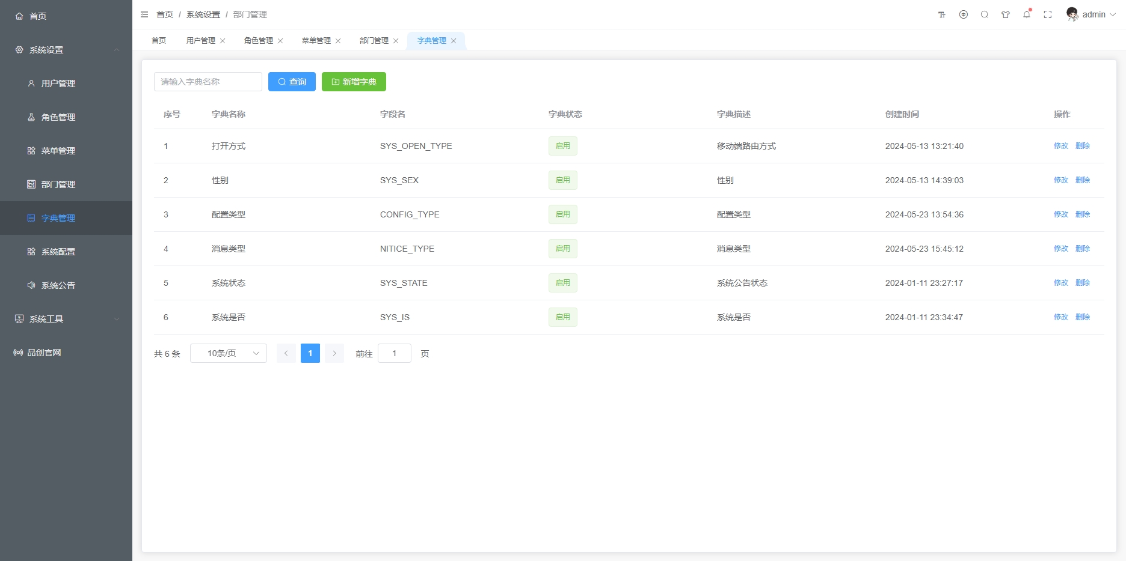1126x561 pixels.
Task: Close the 字典管理 tab
Action: click(454, 41)
